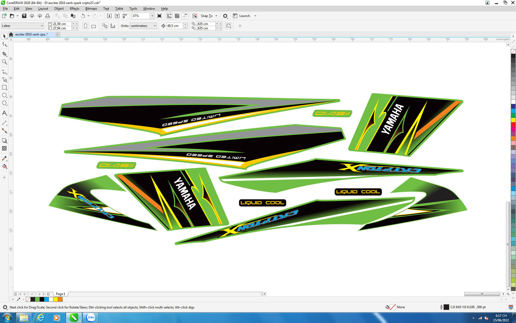The height and width of the screenshot is (323, 516).
Task: Open the zoom level dropdown showing 37%
Action: [x=152, y=16]
